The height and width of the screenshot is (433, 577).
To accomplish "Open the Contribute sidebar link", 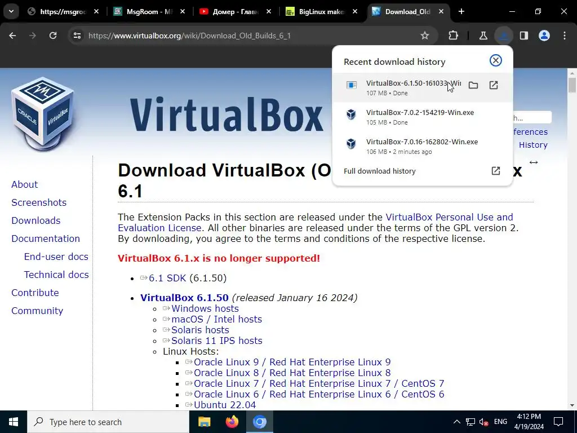I will coord(35,293).
